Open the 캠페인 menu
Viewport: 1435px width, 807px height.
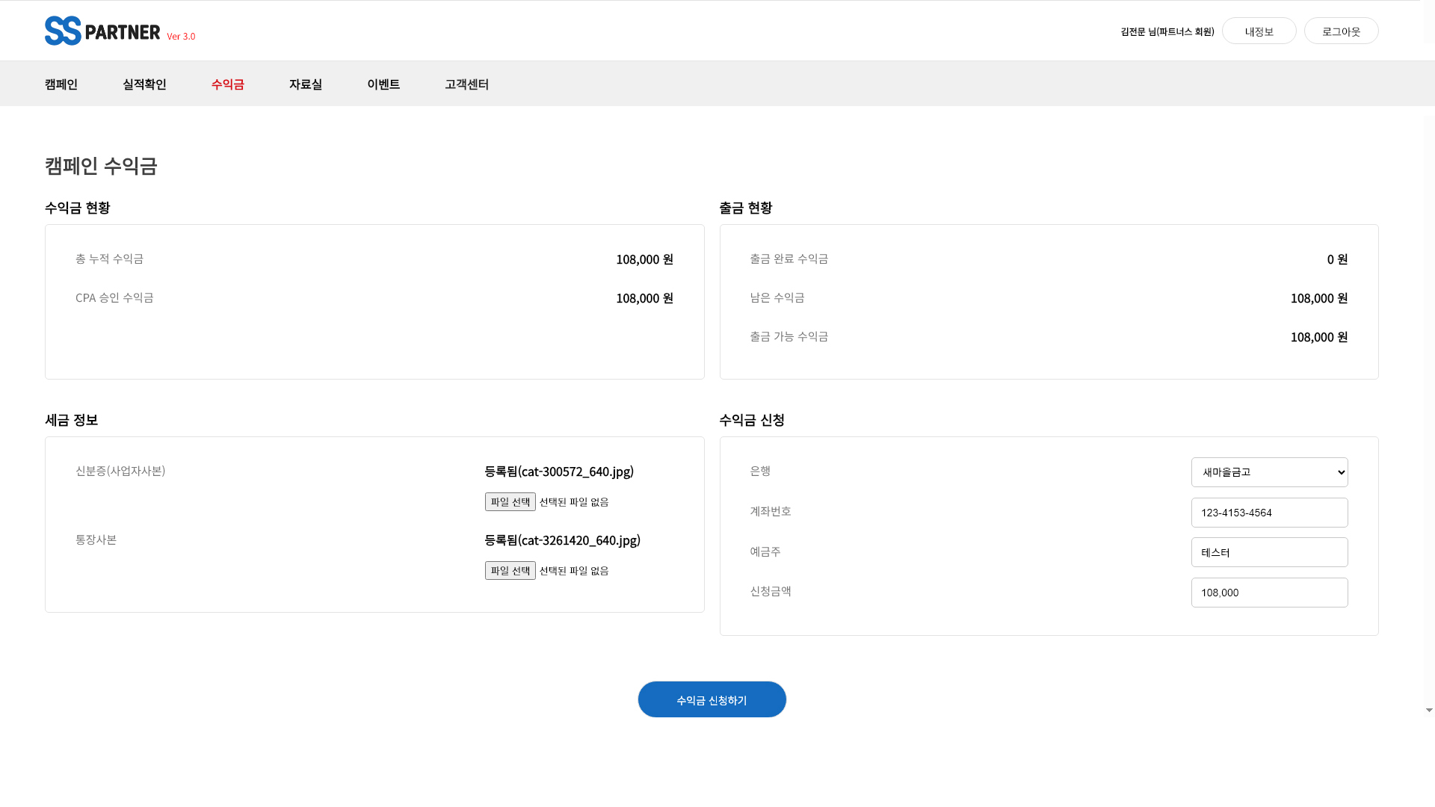(61, 84)
